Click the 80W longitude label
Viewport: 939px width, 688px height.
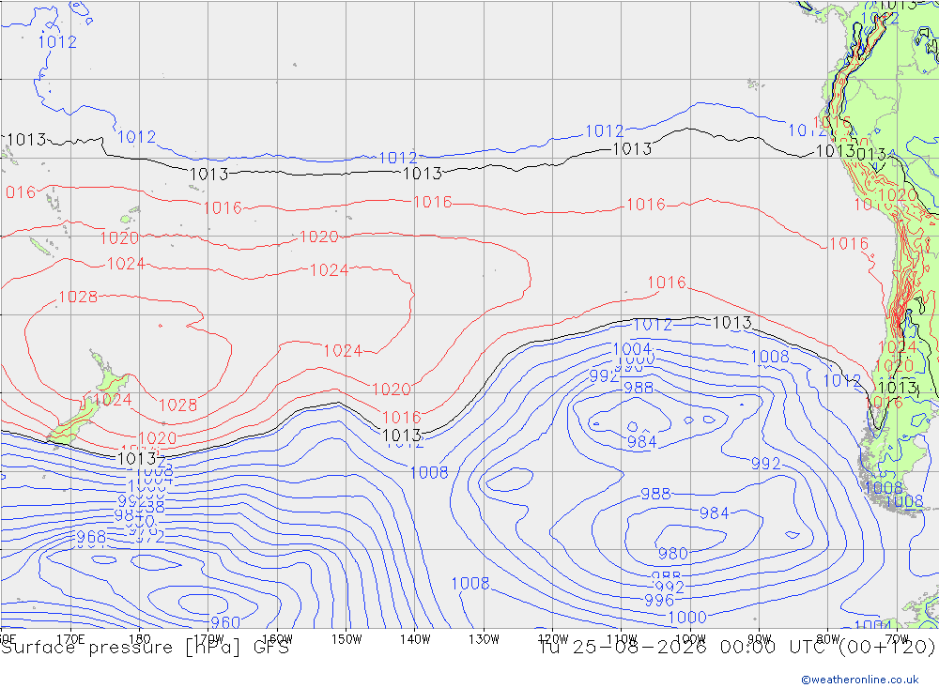(x=828, y=639)
